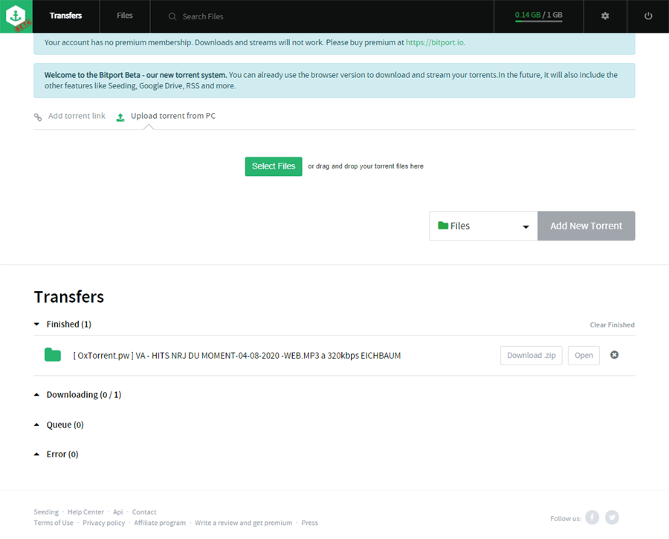Screen dimensions: 669x539
Task: Open the Affiliate program link
Action: tap(160, 523)
